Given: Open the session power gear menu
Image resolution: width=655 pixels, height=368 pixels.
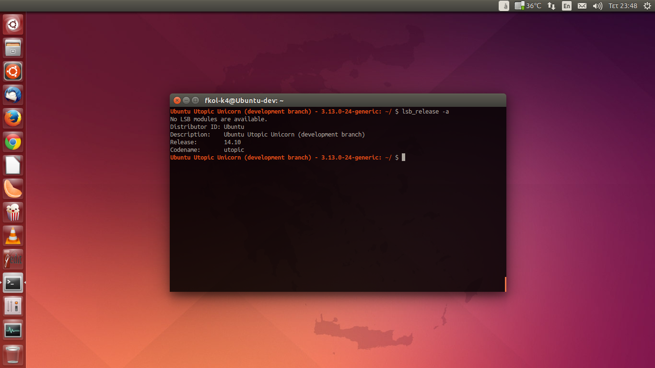Looking at the screenshot, I should pos(646,6).
